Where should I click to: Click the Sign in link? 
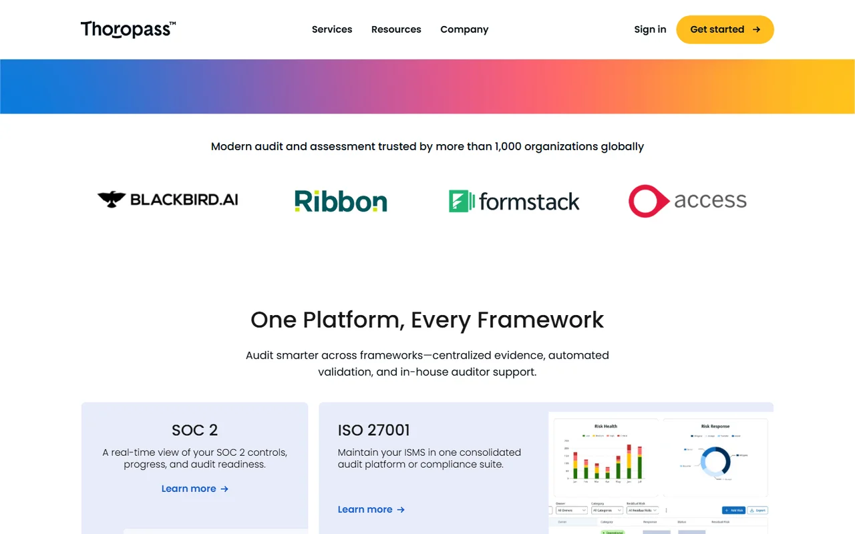650,29
